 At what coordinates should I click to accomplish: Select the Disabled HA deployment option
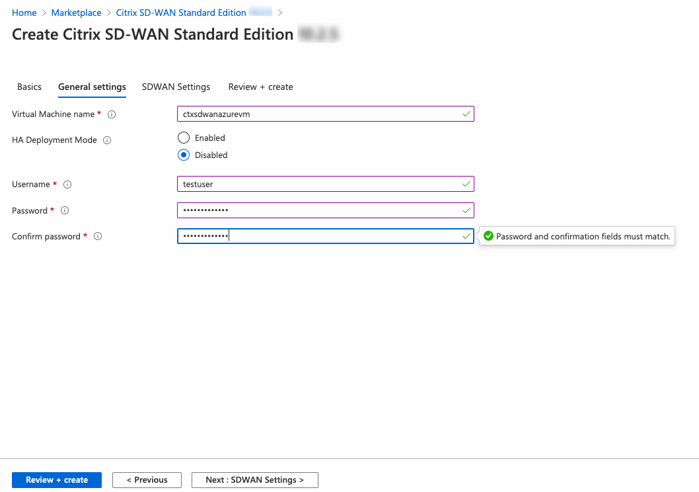pyautogui.click(x=183, y=155)
